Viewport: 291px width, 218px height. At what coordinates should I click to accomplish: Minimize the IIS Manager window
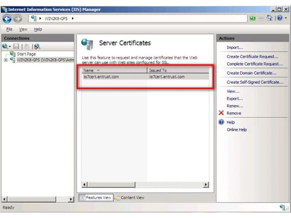pyautogui.click(x=273, y=9)
